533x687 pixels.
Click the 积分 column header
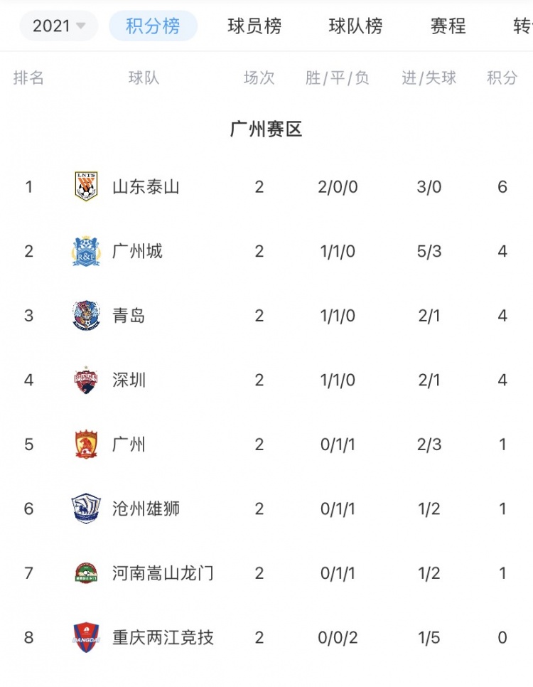[502, 78]
